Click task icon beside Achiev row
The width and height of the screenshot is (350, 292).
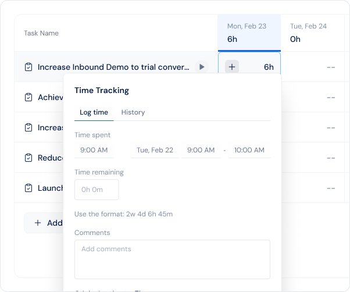coord(28,97)
